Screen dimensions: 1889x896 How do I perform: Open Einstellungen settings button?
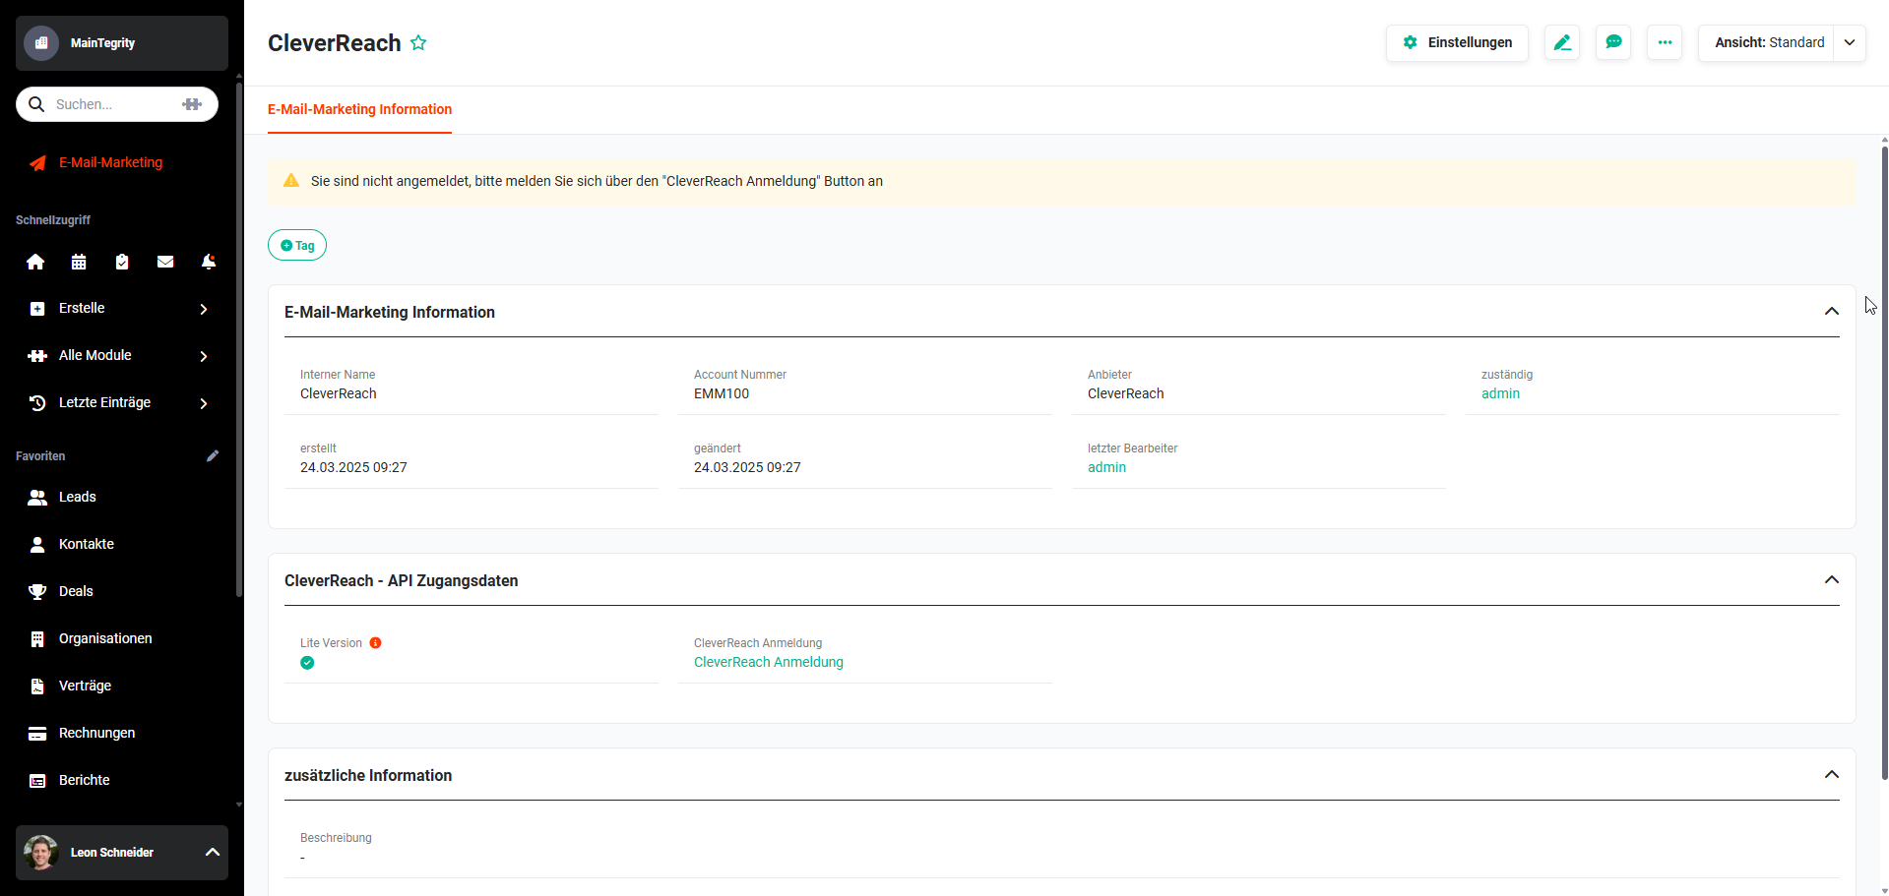(1457, 42)
